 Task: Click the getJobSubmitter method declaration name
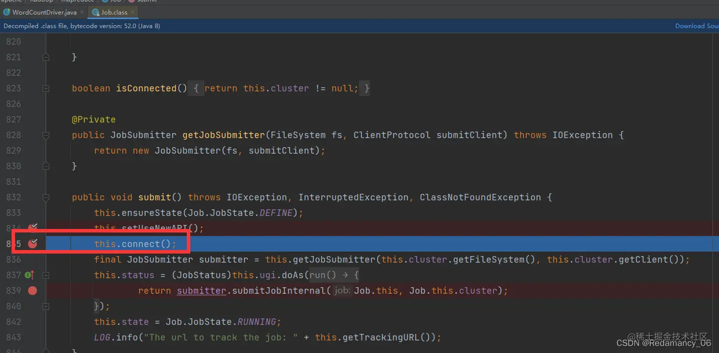pyautogui.click(x=224, y=135)
